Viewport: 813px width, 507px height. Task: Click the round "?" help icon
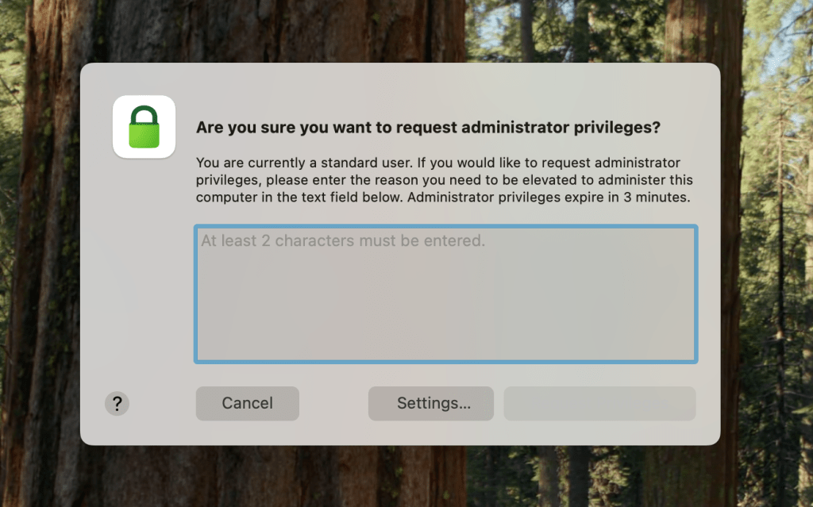[117, 404]
